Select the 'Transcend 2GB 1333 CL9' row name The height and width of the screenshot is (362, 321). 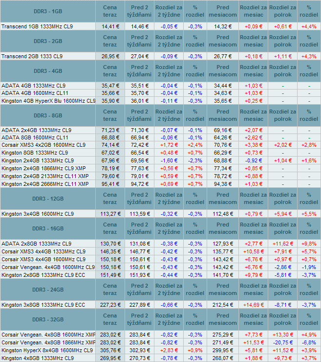32,56
